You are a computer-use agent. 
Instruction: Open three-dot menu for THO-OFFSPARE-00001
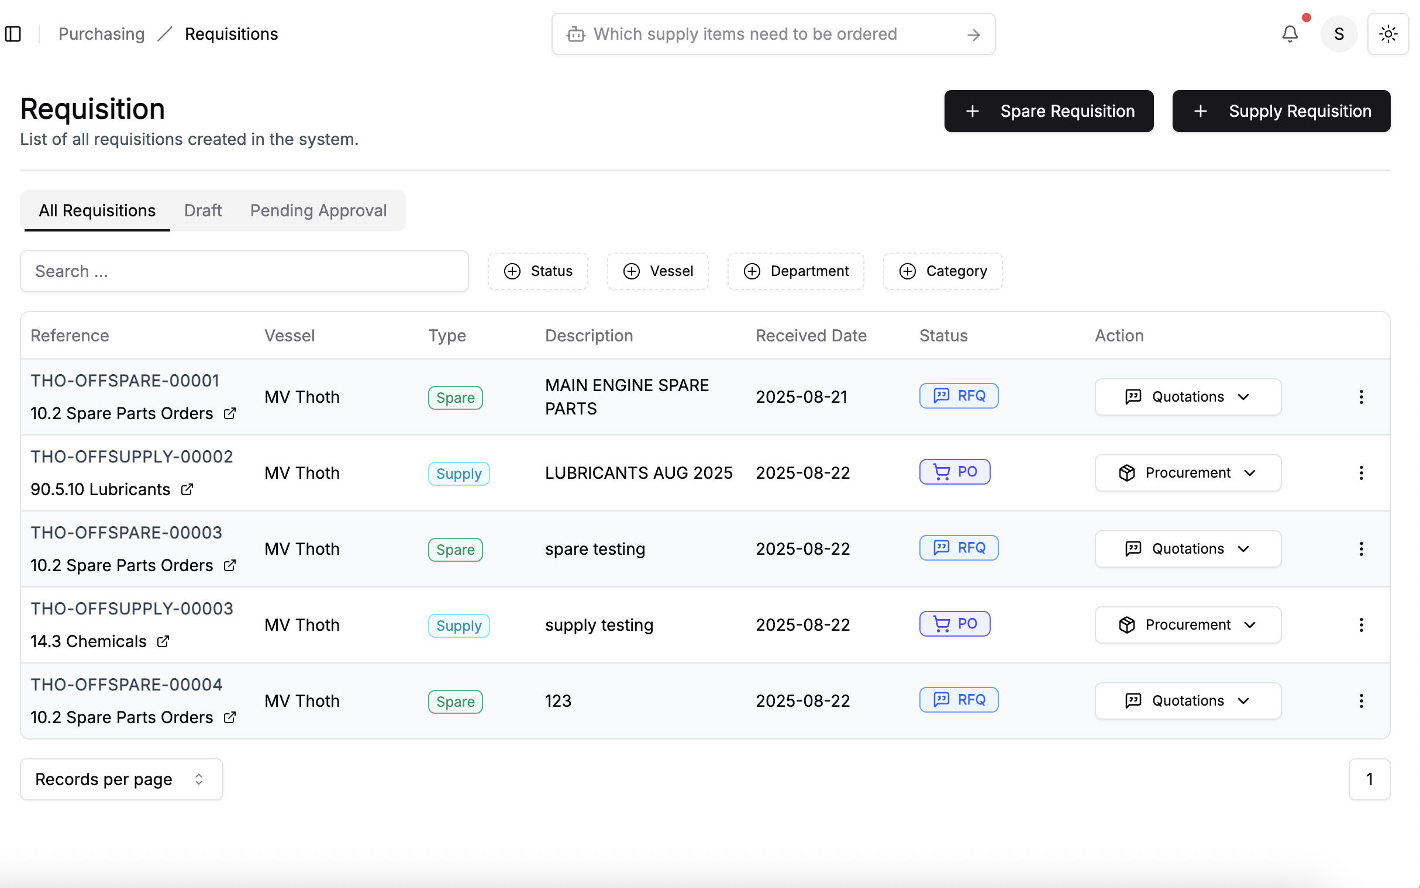tap(1361, 397)
